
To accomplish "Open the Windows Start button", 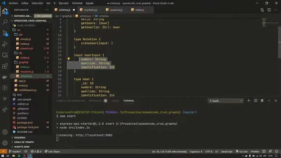I will point(3,156).
